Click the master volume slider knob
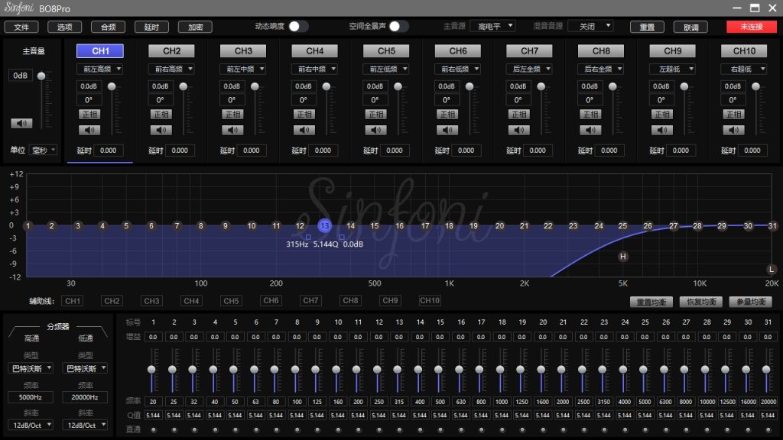The image size is (783, 440). click(42, 76)
